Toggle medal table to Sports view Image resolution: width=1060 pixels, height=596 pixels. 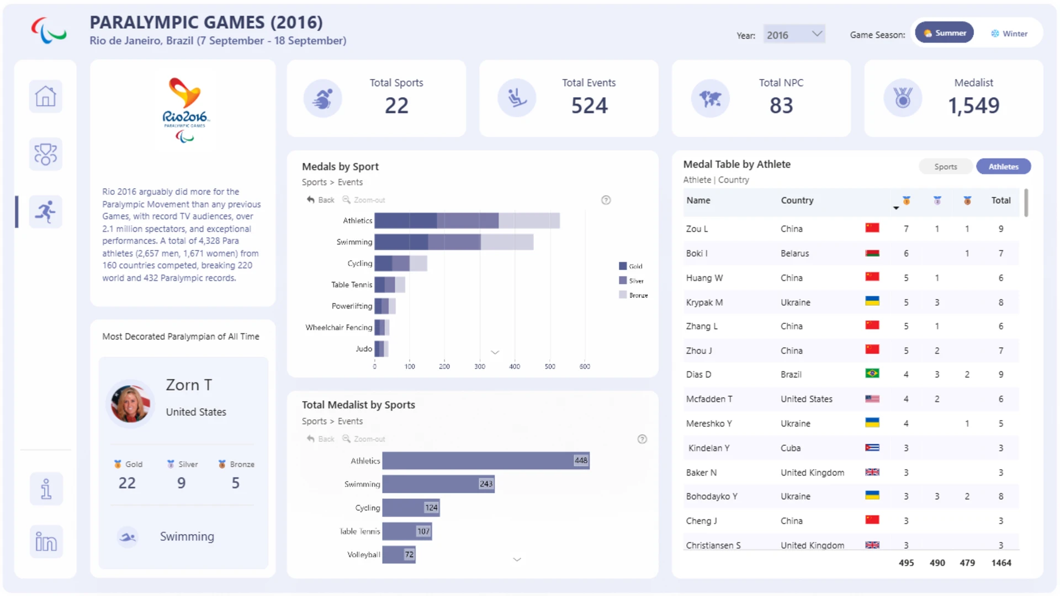[946, 167]
